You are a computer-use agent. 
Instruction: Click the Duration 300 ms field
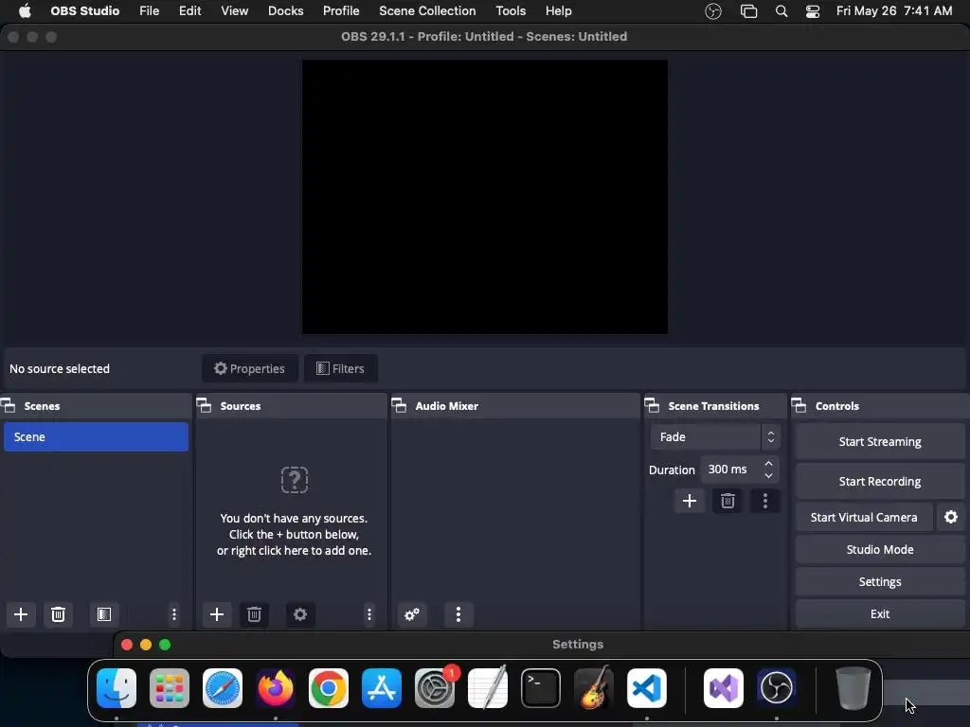pyautogui.click(x=739, y=470)
